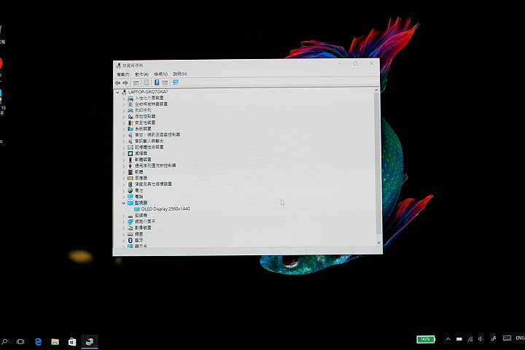Select the Security devices (安全性裝置) row
This screenshot has height=350, width=525.
pyautogui.click(x=145, y=122)
